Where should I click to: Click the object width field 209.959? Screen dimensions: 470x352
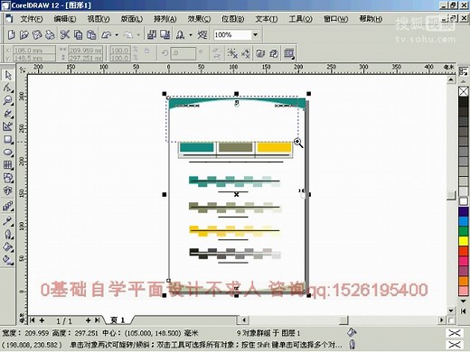pyautogui.click(x=86, y=50)
